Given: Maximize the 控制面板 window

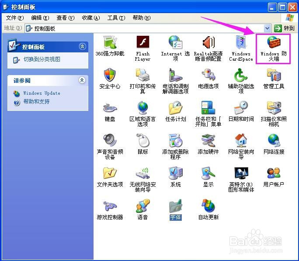Looking at the screenshot, I should [x=282, y=7].
